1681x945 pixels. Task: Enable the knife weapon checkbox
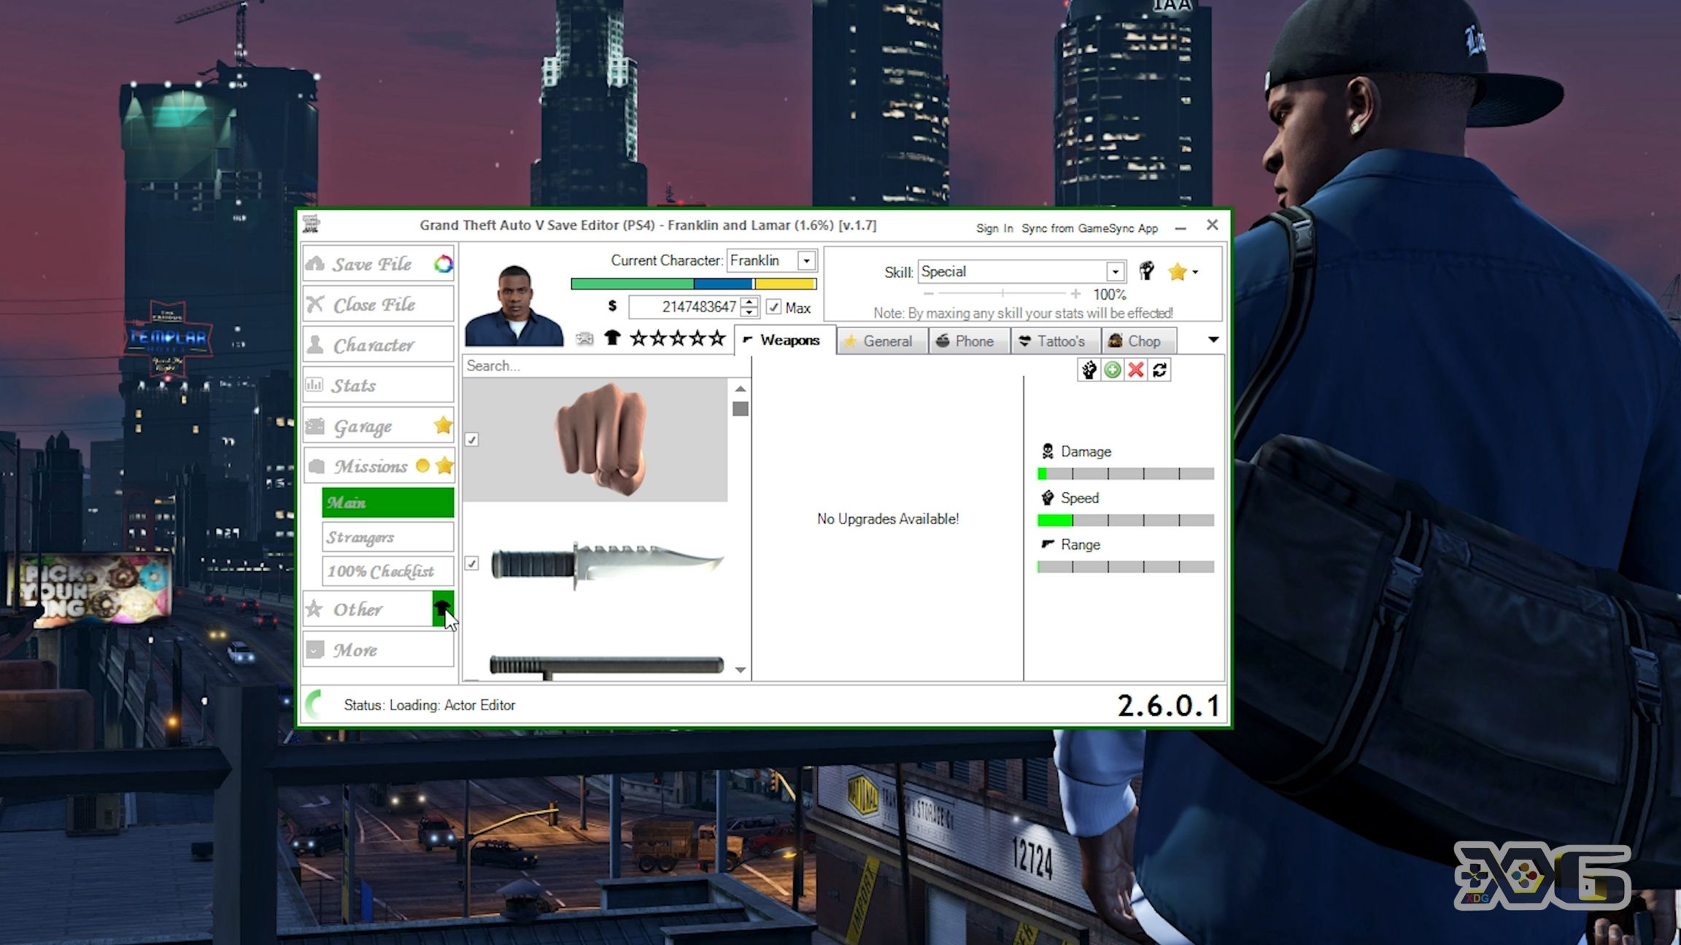click(471, 563)
